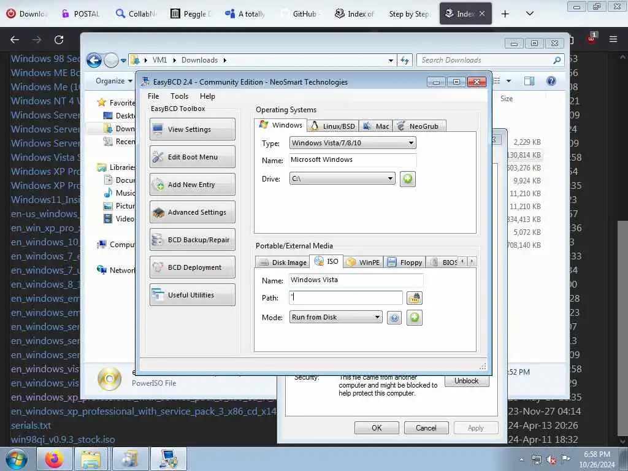
Task: Open EasyBCD File menu
Action: click(153, 96)
